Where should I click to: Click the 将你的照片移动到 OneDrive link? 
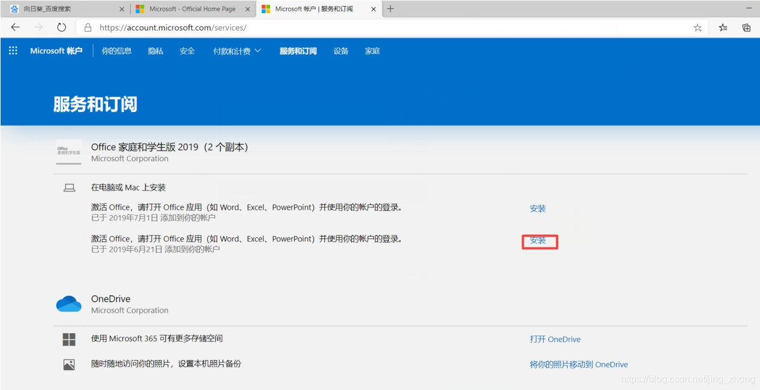[x=579, y=364]
